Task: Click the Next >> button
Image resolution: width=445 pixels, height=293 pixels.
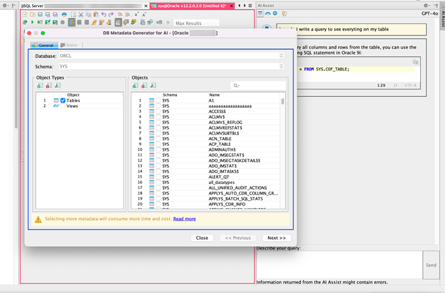Action: coord(276,238)
